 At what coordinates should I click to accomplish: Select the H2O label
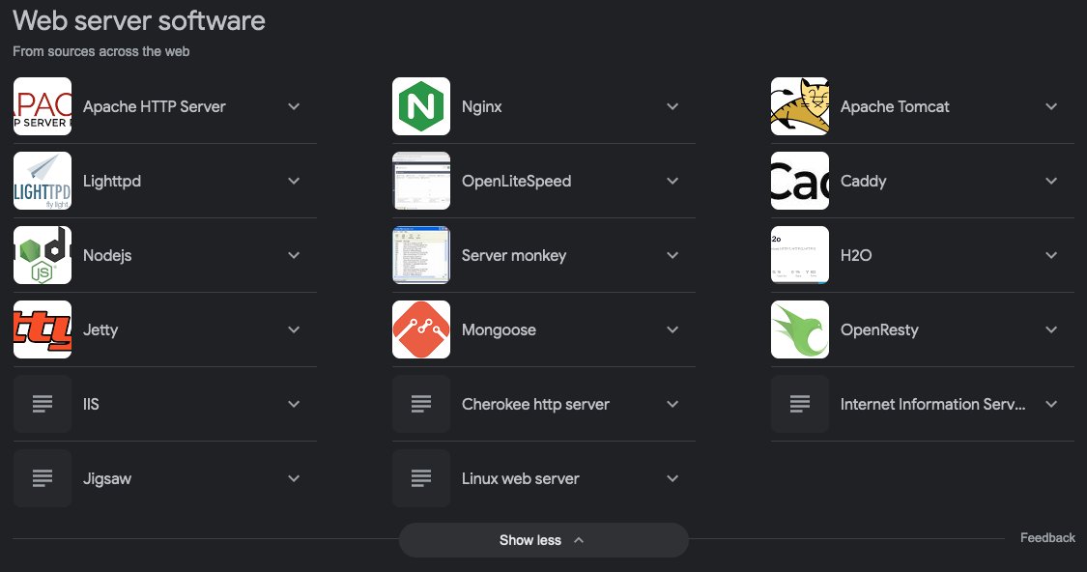click(x=856, y=255)
